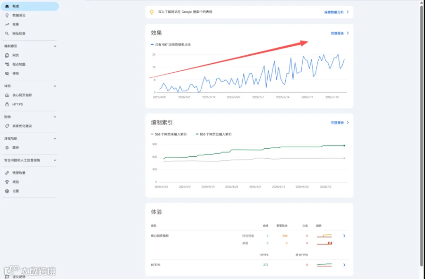Viewport: 425px width, 279px height.
Task: Click the 链接数量 link icon
Action: click(x=7, y=173)
